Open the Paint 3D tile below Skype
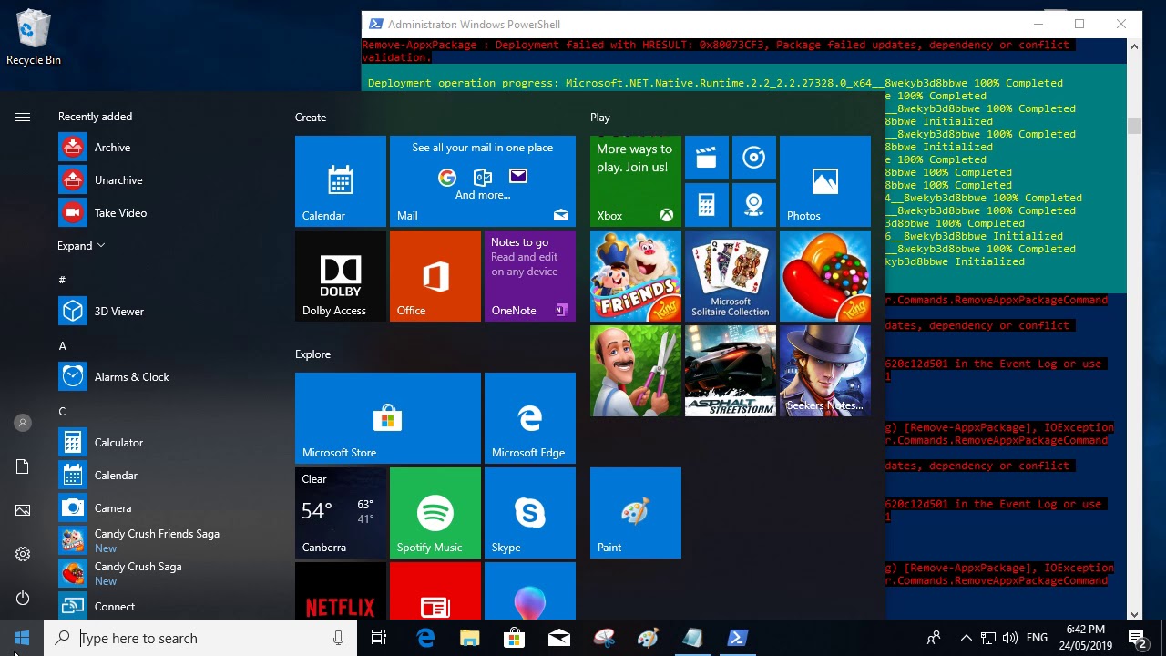This screenshot has width=1166, height=656. click(x=530, y=590)
